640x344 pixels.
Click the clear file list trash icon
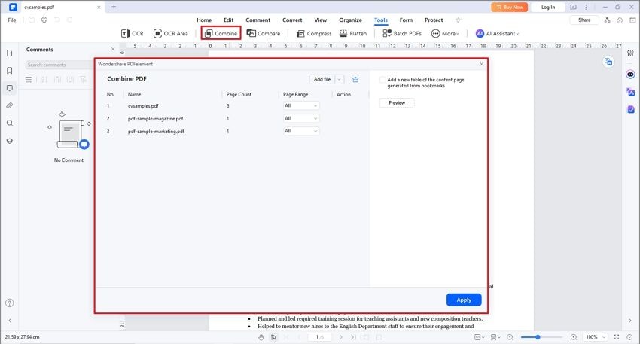[x=355, y=80]
